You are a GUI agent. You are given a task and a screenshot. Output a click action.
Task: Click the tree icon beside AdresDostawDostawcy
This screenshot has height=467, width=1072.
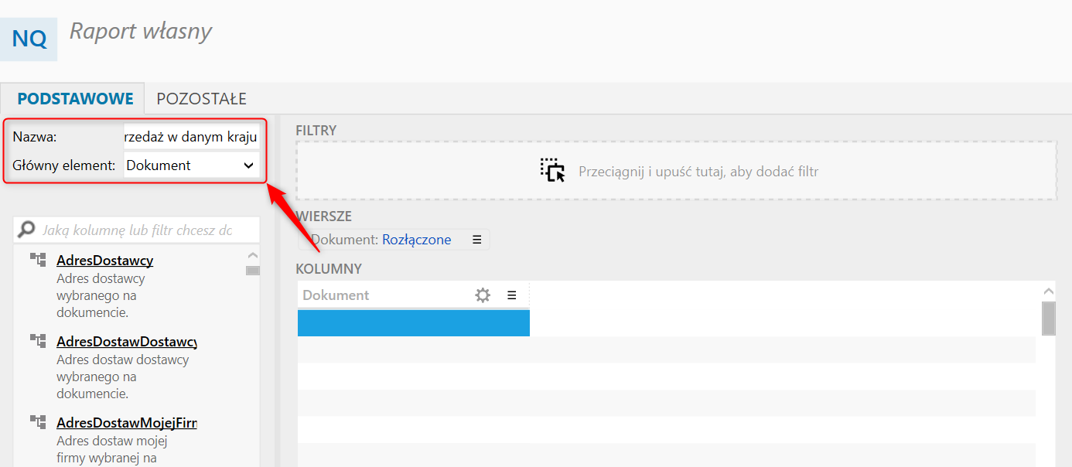pos(37,341)
